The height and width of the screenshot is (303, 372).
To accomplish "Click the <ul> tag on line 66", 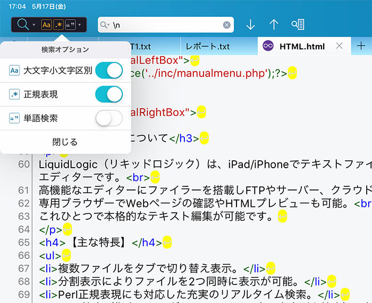I will [50, 256].
